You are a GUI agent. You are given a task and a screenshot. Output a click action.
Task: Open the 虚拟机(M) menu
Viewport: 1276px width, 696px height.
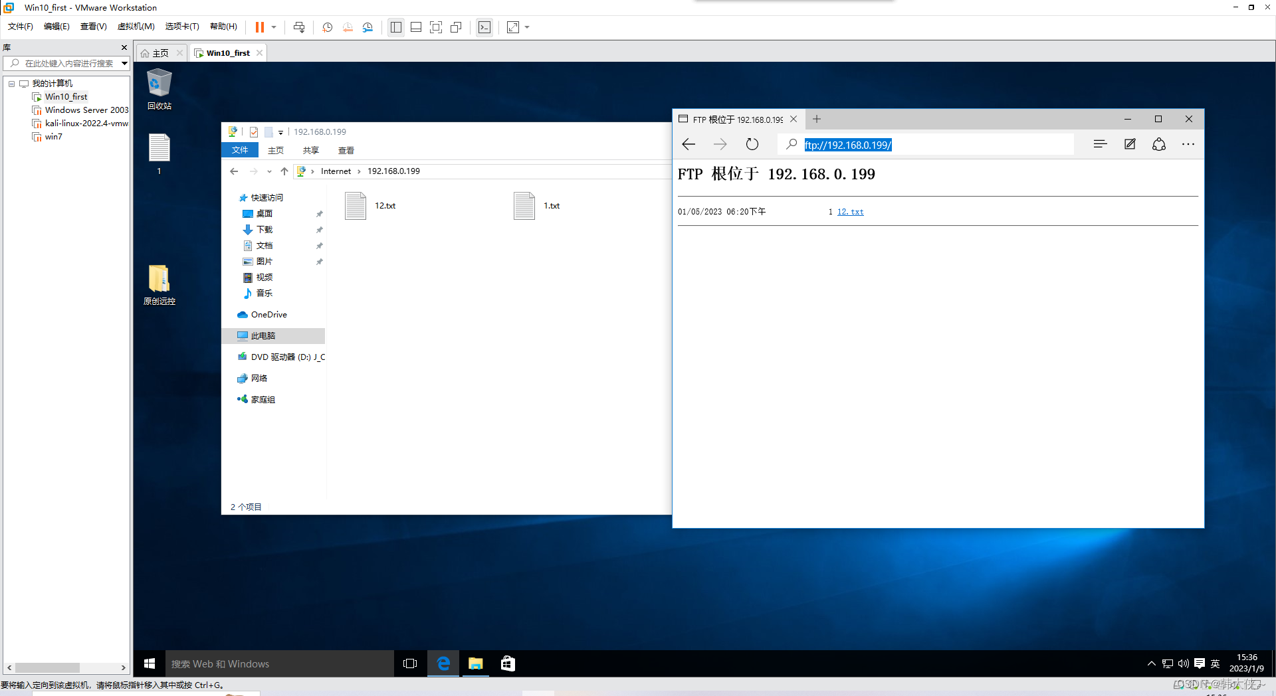pos(136,27)
